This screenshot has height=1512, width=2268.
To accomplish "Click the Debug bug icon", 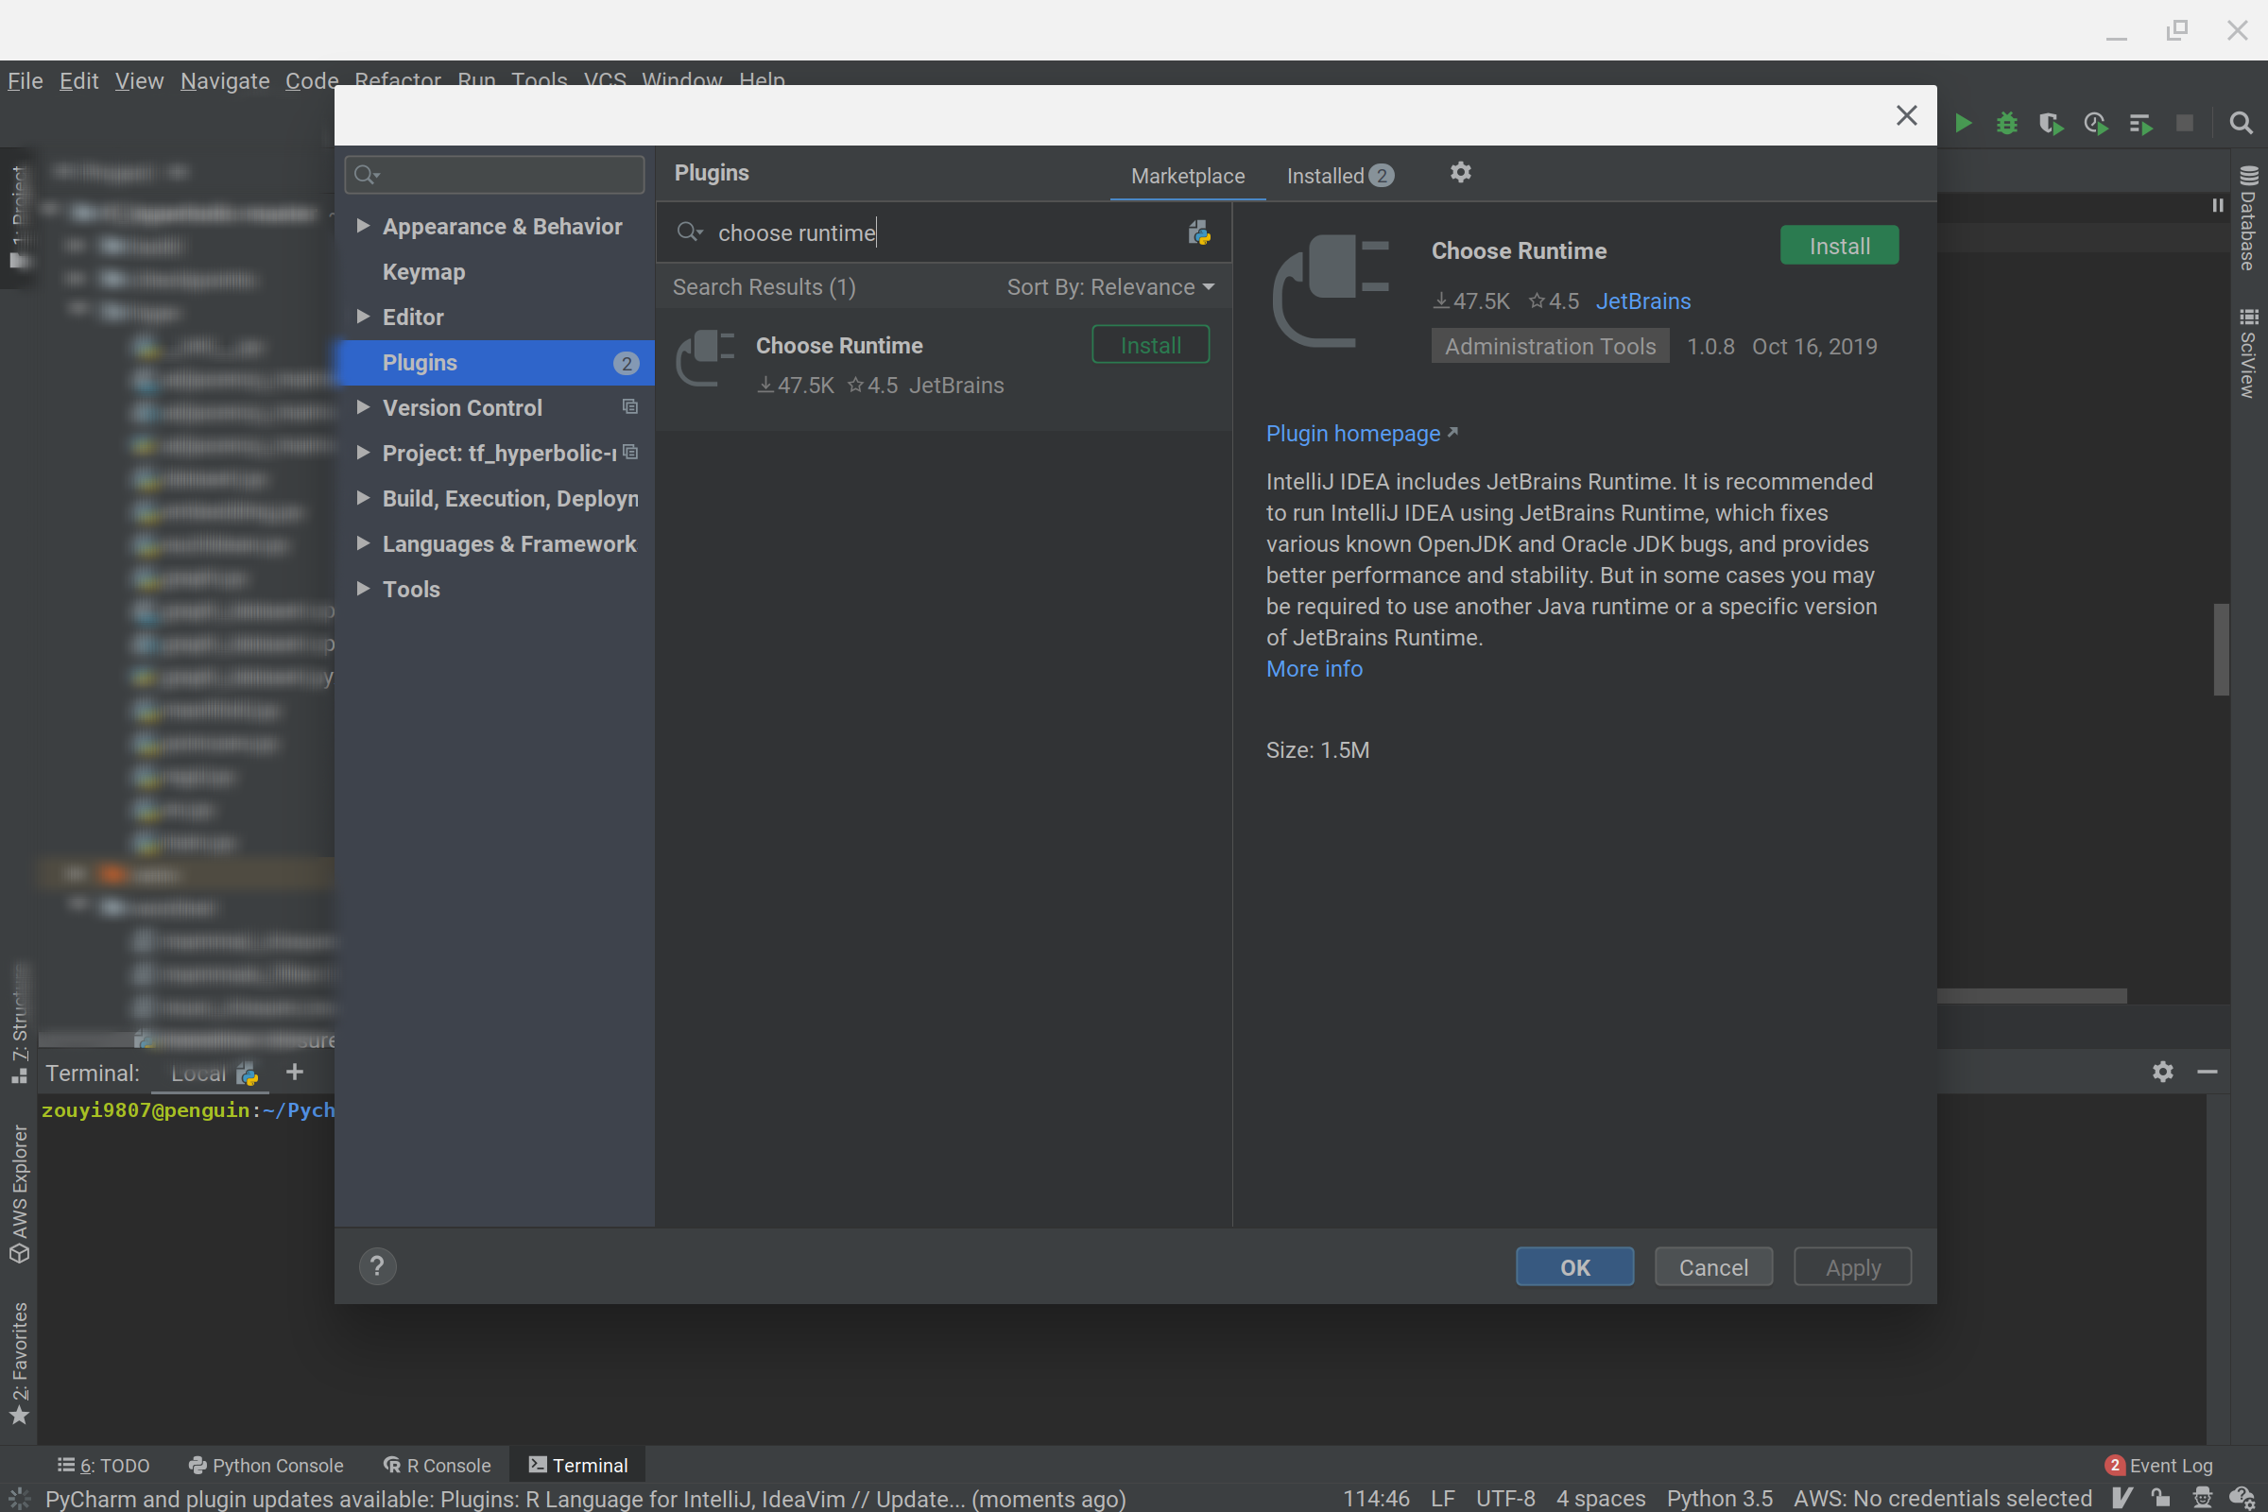I will click(2006, 124).
